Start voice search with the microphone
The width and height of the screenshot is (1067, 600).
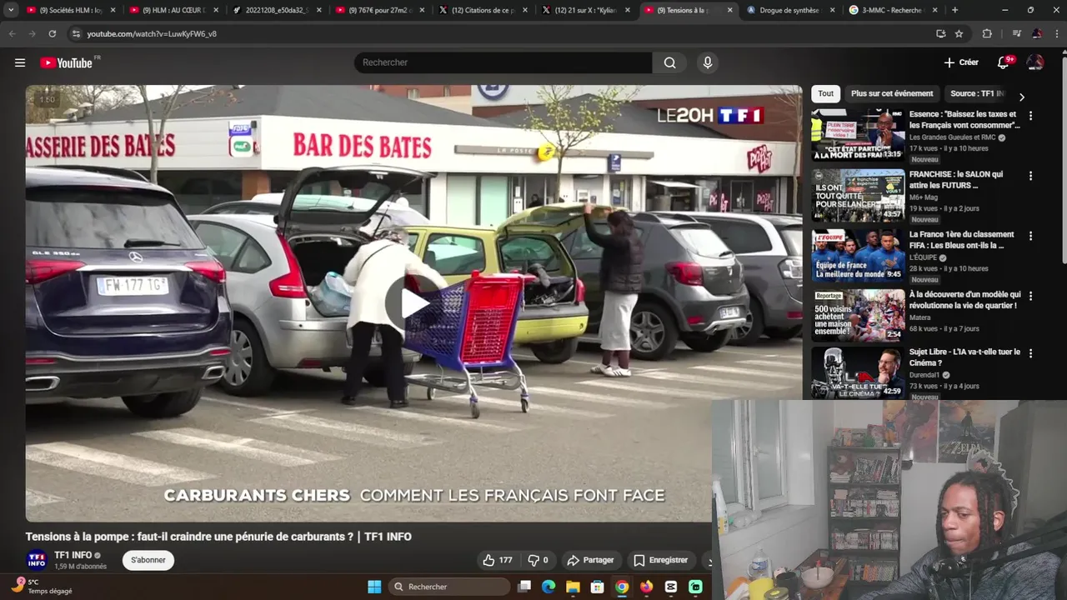708,62
